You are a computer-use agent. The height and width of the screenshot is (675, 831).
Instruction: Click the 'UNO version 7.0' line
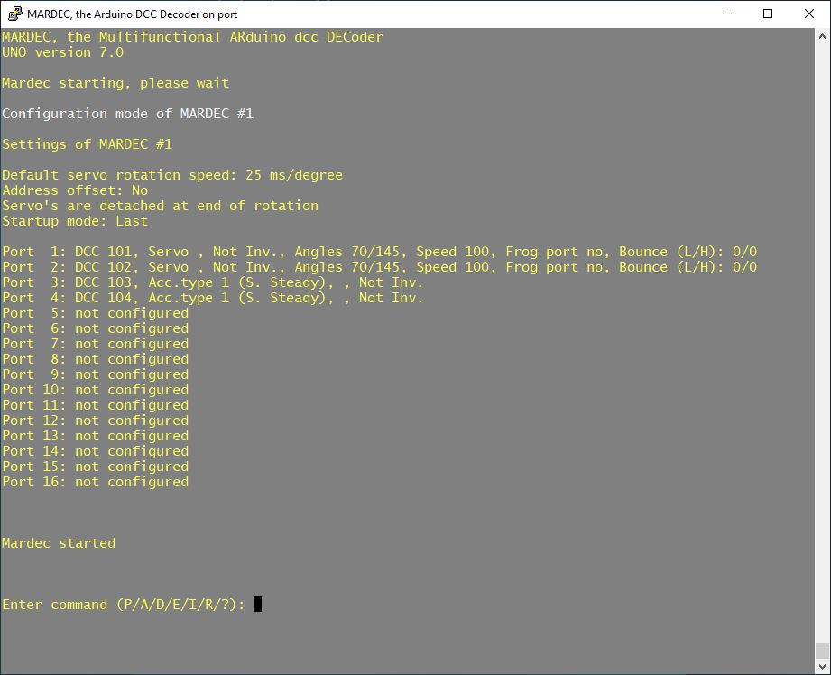click(62, 52)
